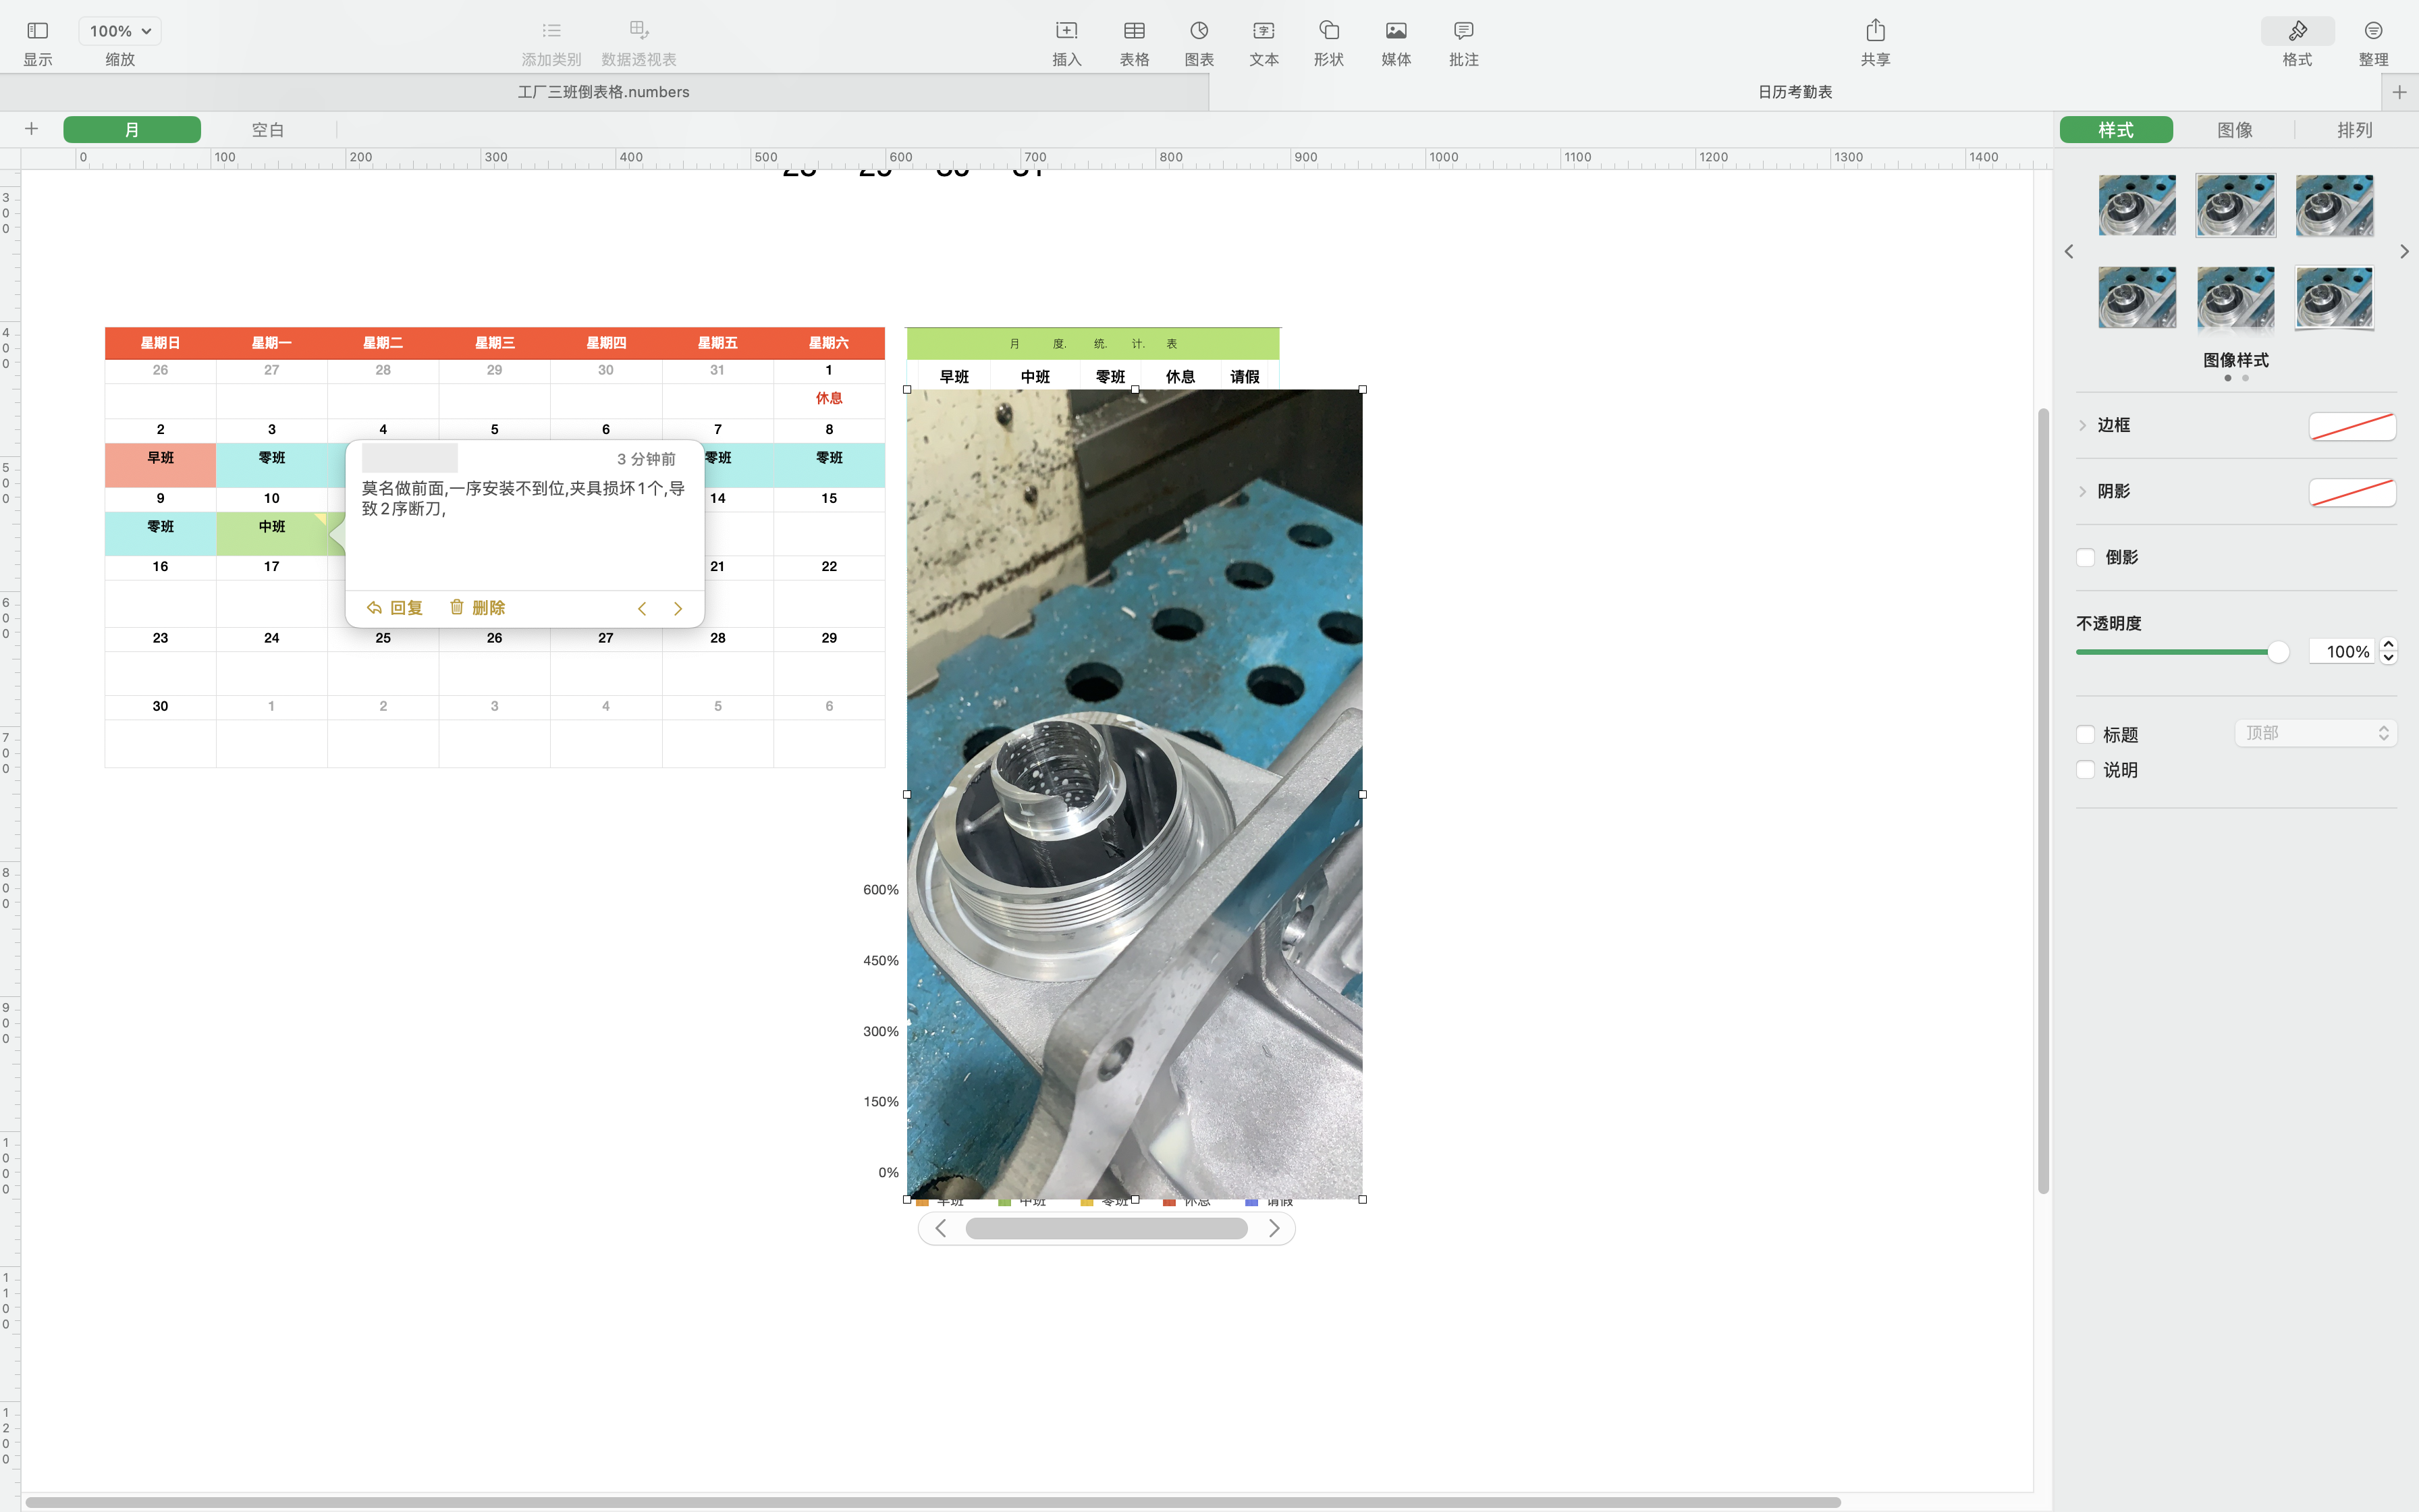Select the second image style thumbnail
The height and width of the screenshot is (1512, 2419).
click(2235, 205)
